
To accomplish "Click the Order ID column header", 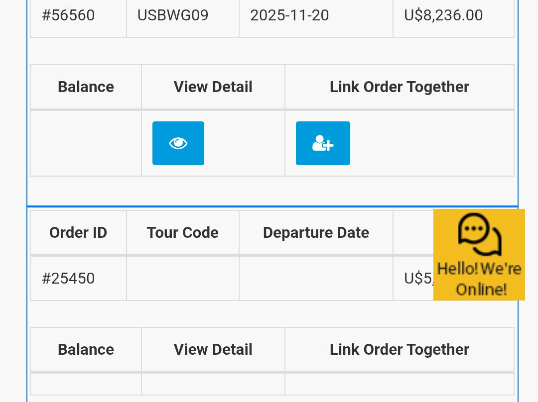I will [x=78, y=233].
